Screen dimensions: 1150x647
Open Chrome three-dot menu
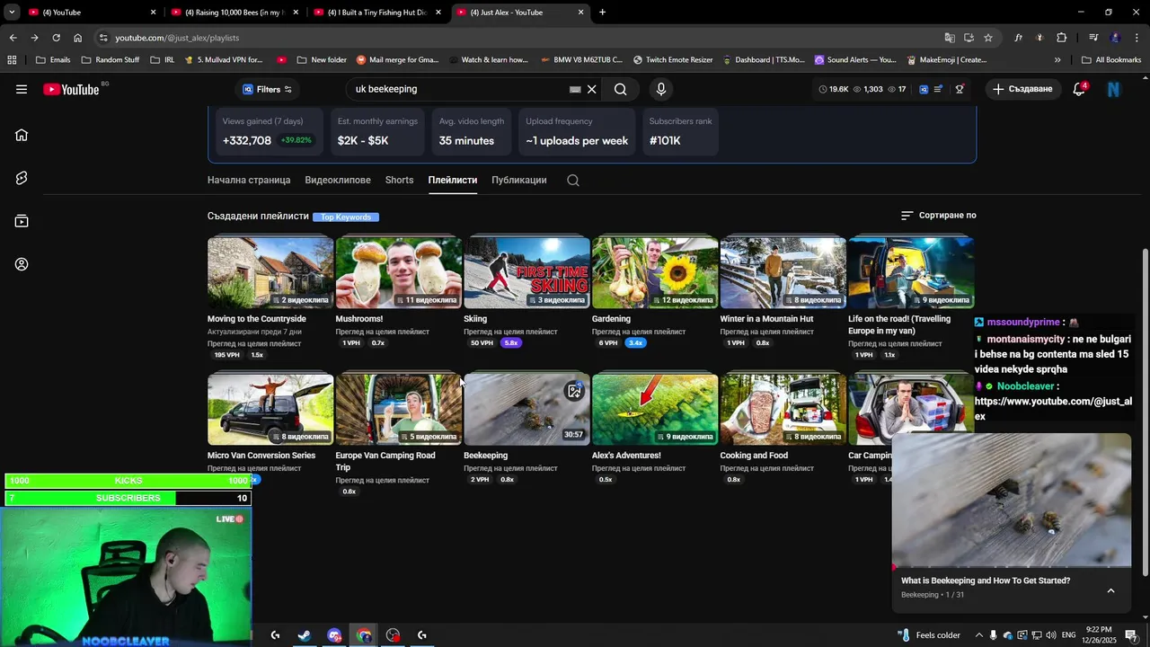click(1137, 38)
